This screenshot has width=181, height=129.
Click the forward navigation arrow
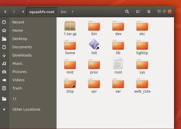point(14,12)
